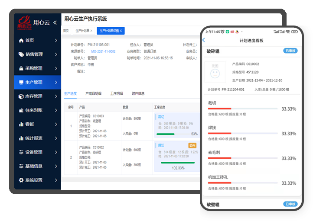Switch to the 首页 page tab
Screen dimensions: 313x221
coord(66,31)
